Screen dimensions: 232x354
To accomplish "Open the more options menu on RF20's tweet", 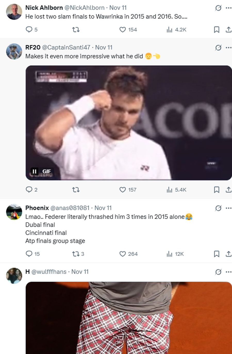I will coord(228,47).
